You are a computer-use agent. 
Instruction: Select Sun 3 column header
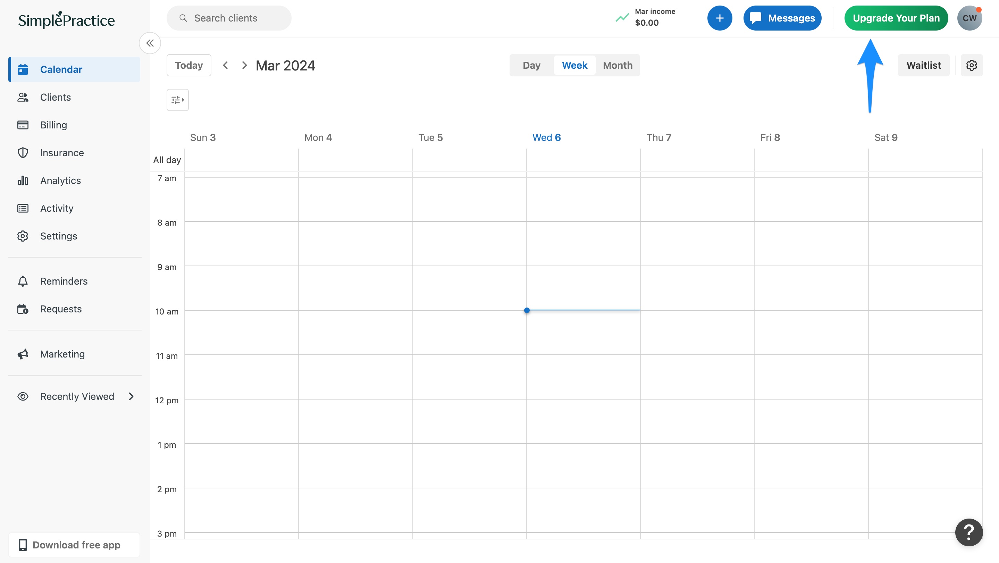(203, 138)
